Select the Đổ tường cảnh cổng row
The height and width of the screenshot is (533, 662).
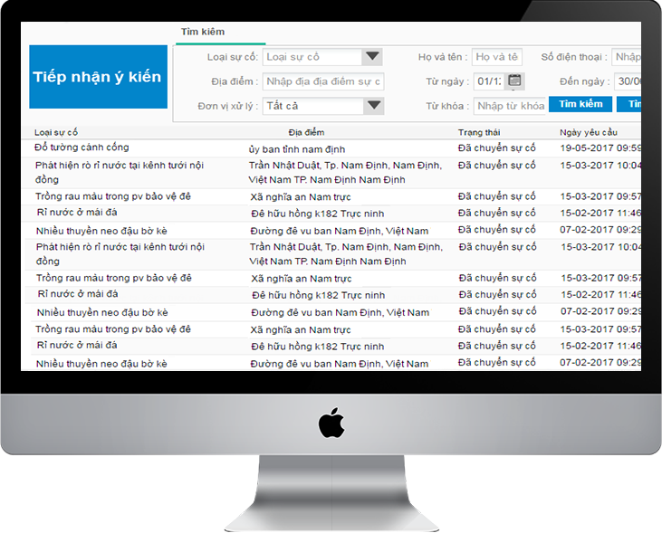[82, 148]
